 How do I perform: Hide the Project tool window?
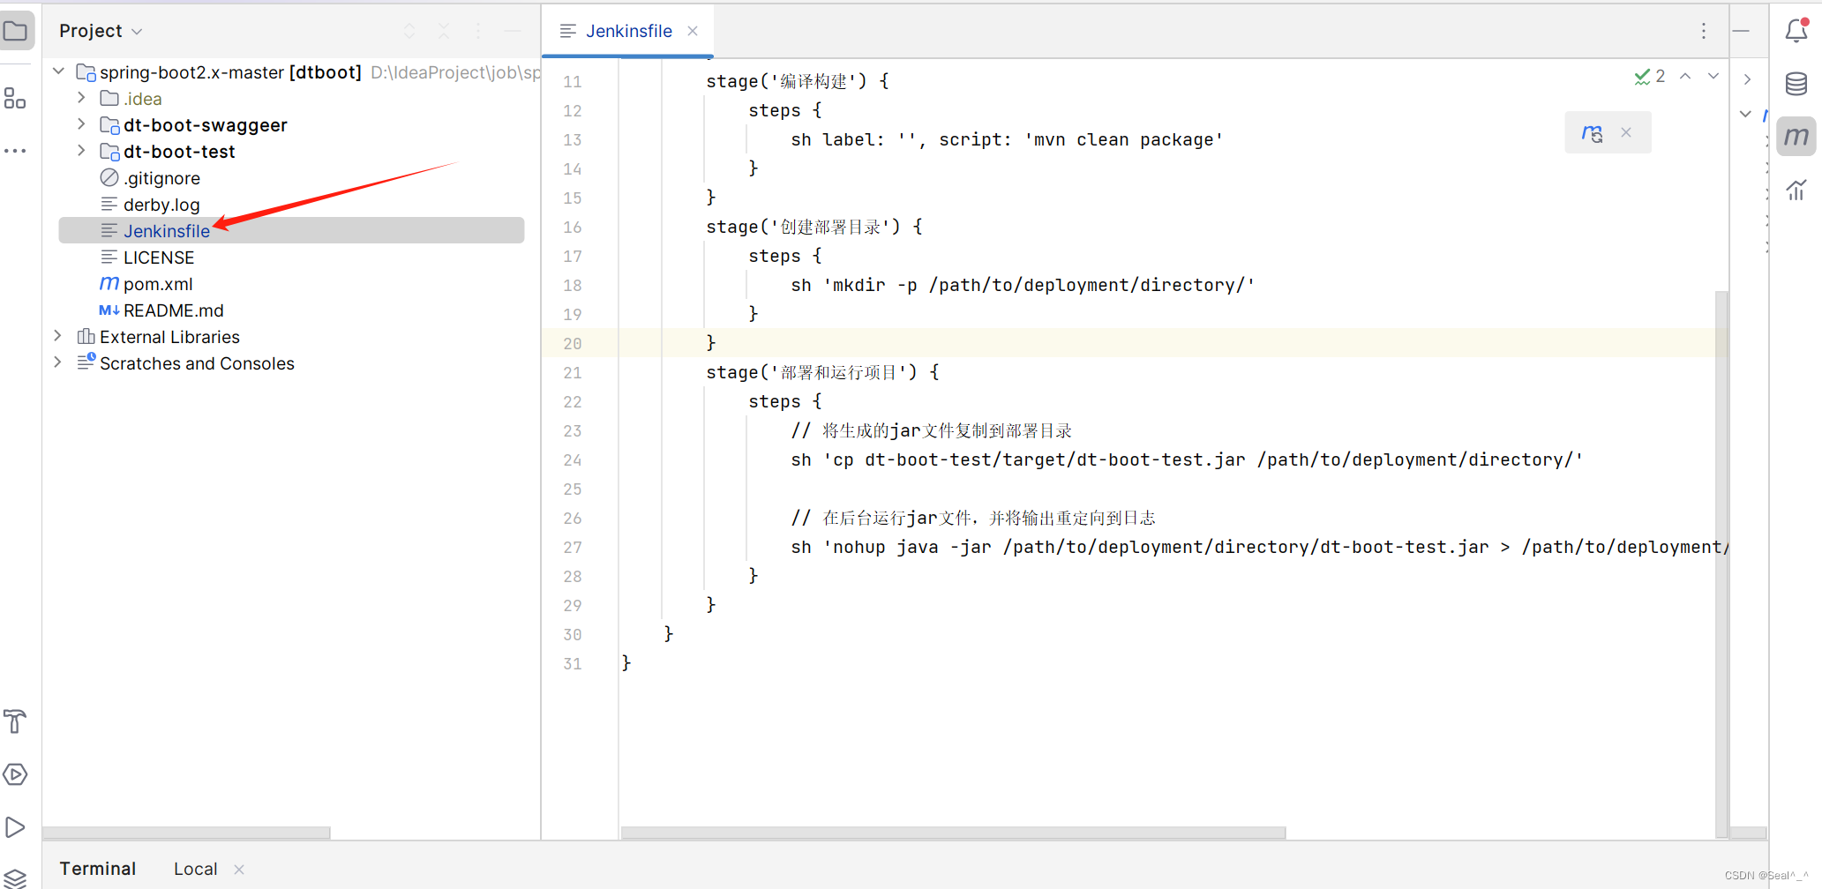coord(512,30)
